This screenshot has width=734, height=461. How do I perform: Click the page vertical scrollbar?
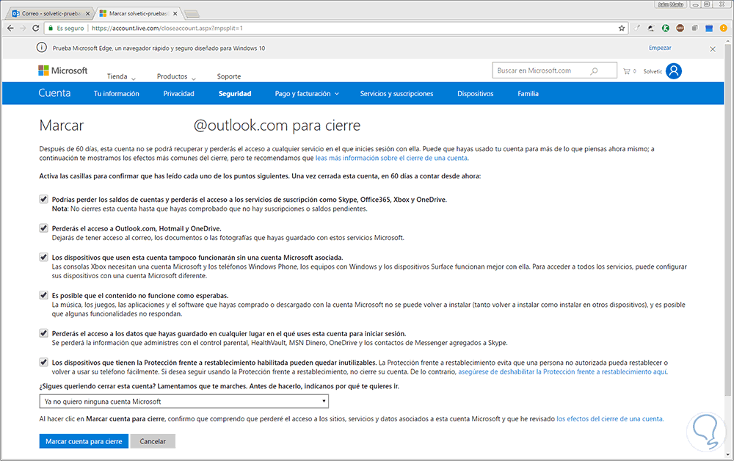pos(727,220)
